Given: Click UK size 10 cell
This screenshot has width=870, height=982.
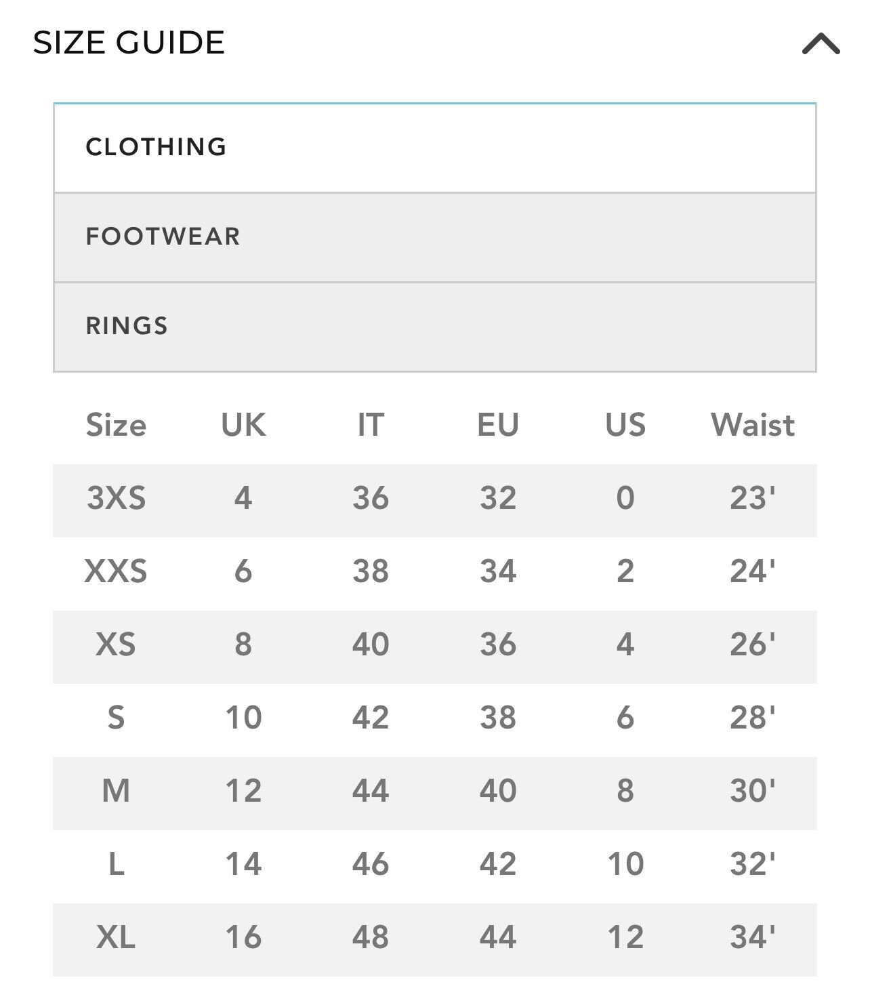Looking at the screenshot, I should click(243, 718).
